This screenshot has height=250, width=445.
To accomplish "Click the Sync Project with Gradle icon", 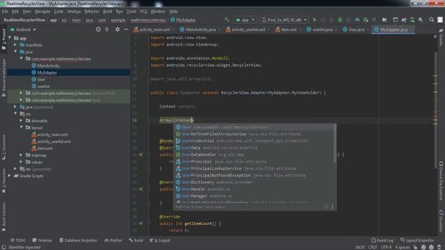I will tap(404, 20).
